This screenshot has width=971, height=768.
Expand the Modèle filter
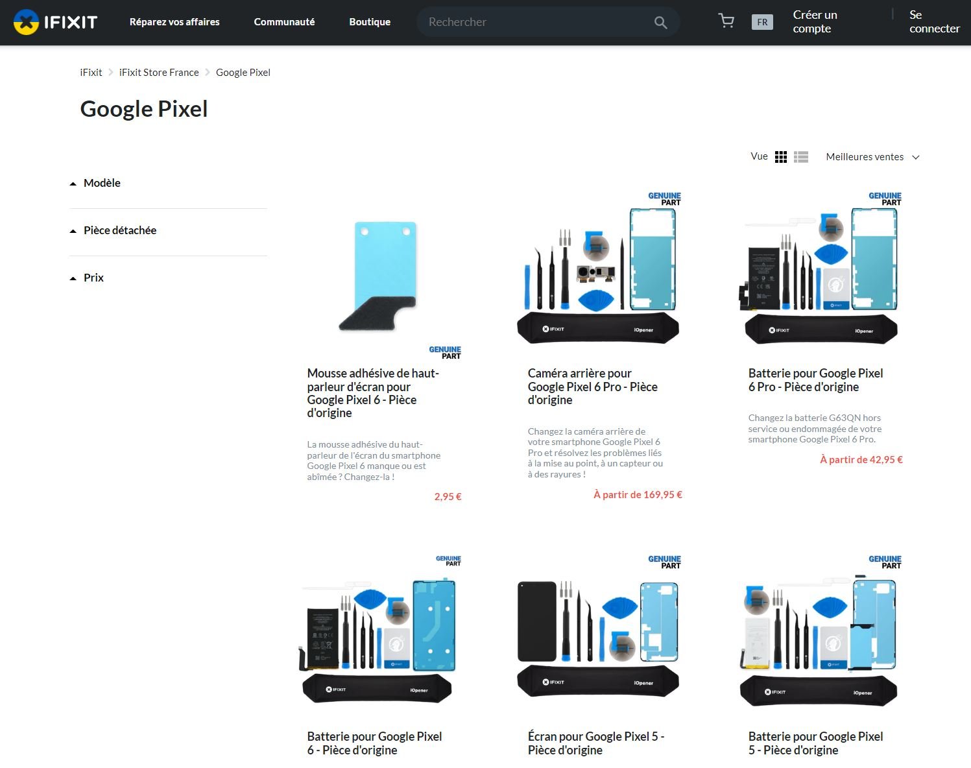tap(102, 183)
